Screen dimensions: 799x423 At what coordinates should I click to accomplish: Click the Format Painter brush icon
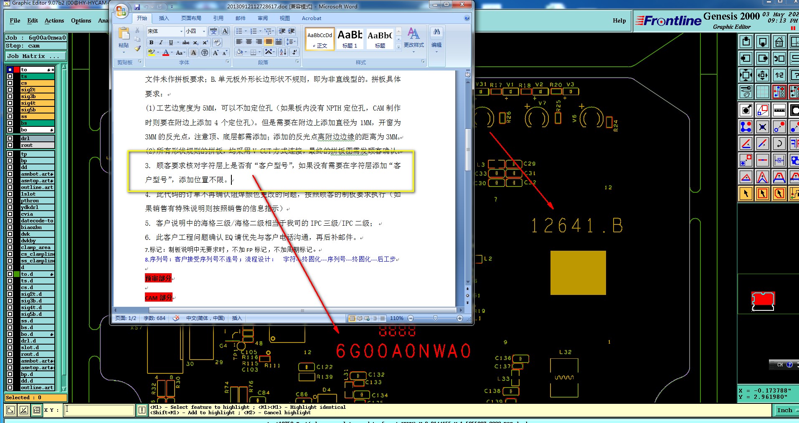[x=137, y=49]
